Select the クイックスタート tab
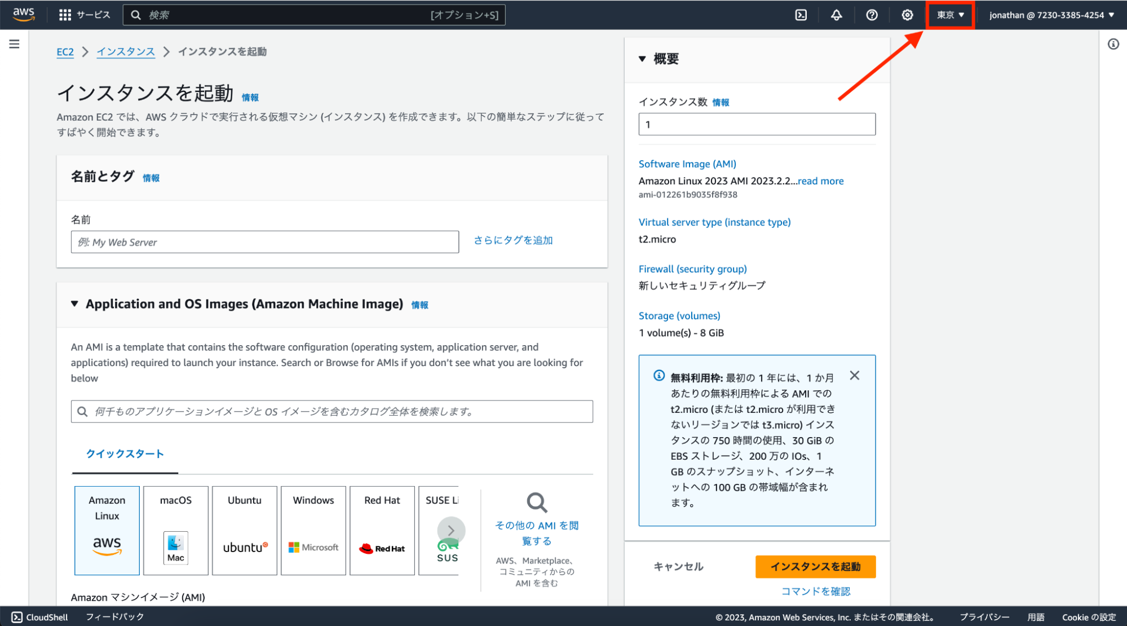 point(125,454)
